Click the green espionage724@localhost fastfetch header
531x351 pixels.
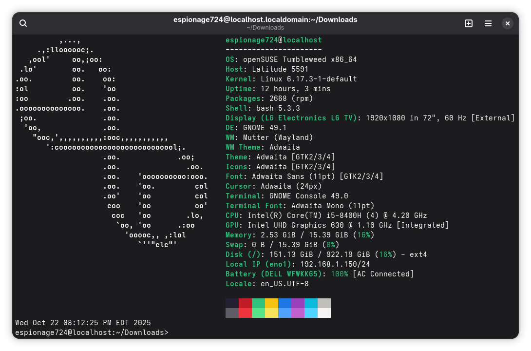coord(273,40)
